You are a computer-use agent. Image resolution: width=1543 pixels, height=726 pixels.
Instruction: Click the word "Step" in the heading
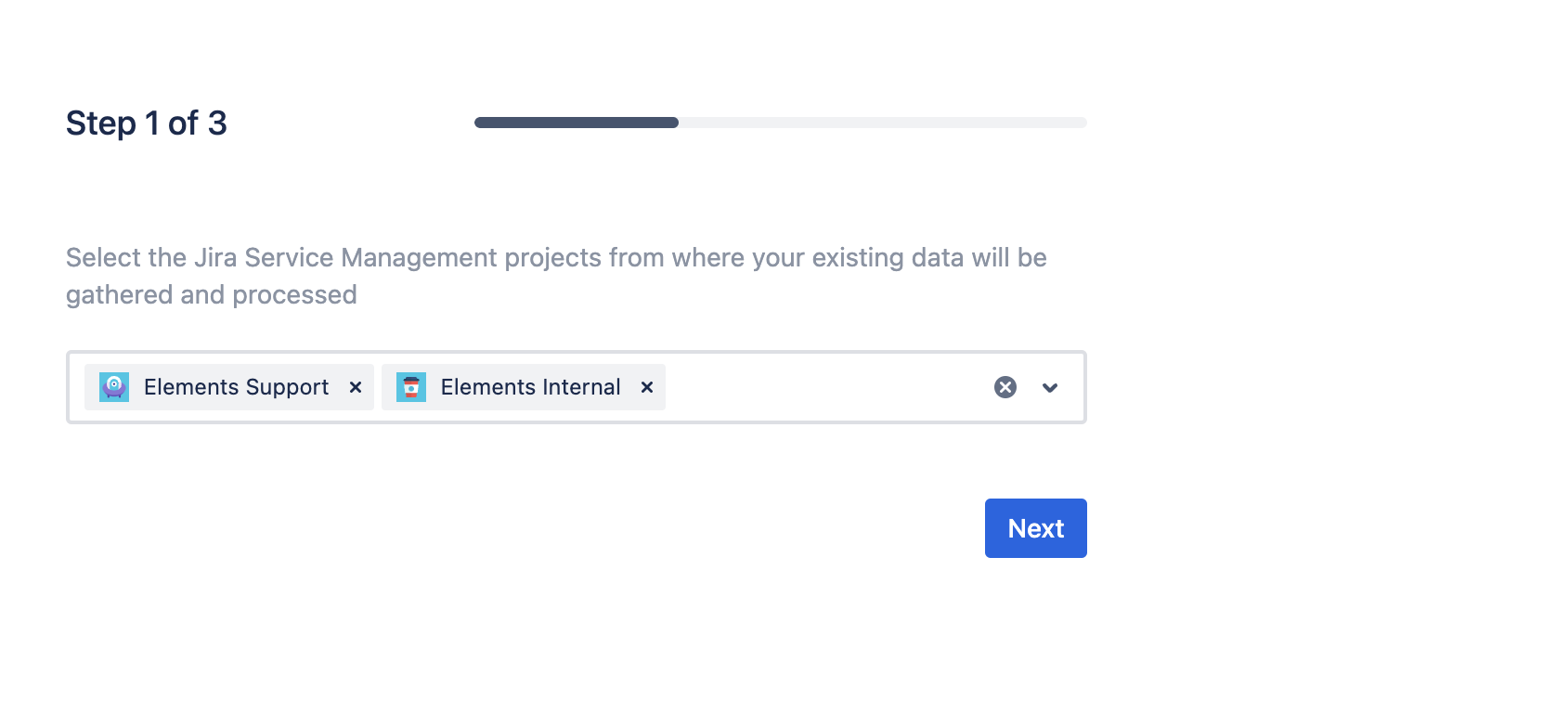coord(101,123)
